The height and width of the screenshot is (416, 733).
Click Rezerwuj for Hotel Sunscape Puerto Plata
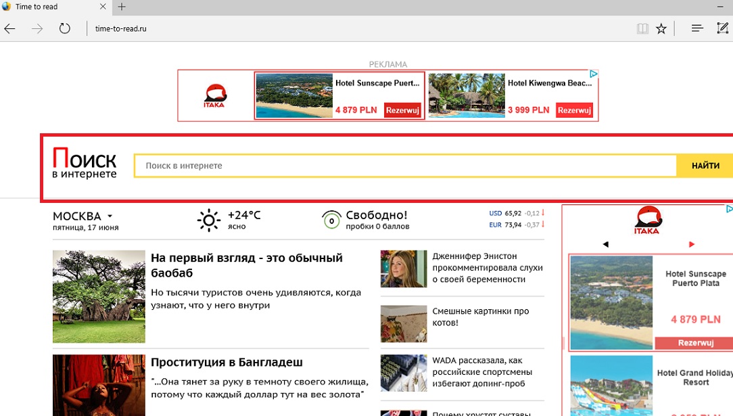click(x=402, y=110)
